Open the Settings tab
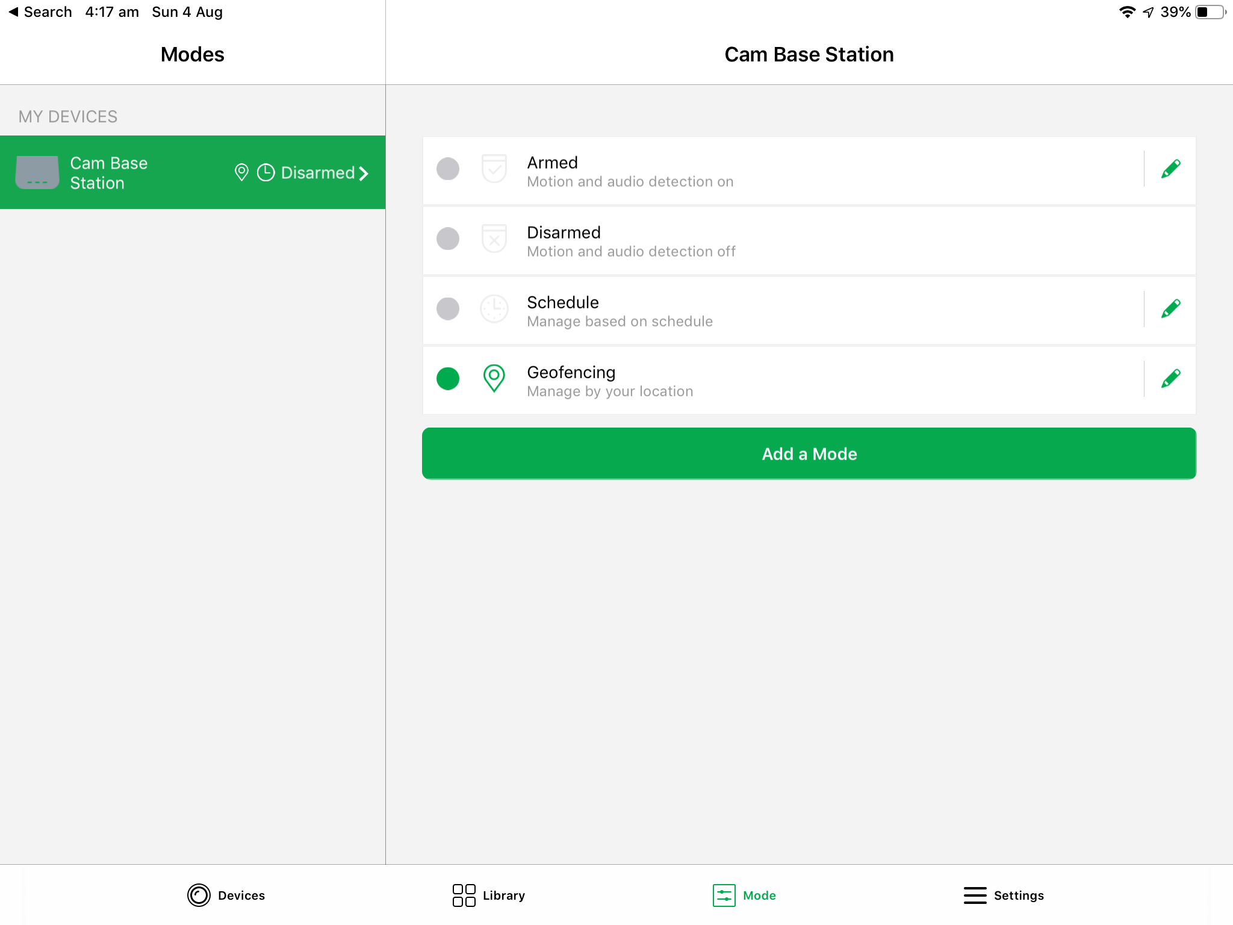Viewport: 1233px width, 925px height. (x=1004, y=895)
